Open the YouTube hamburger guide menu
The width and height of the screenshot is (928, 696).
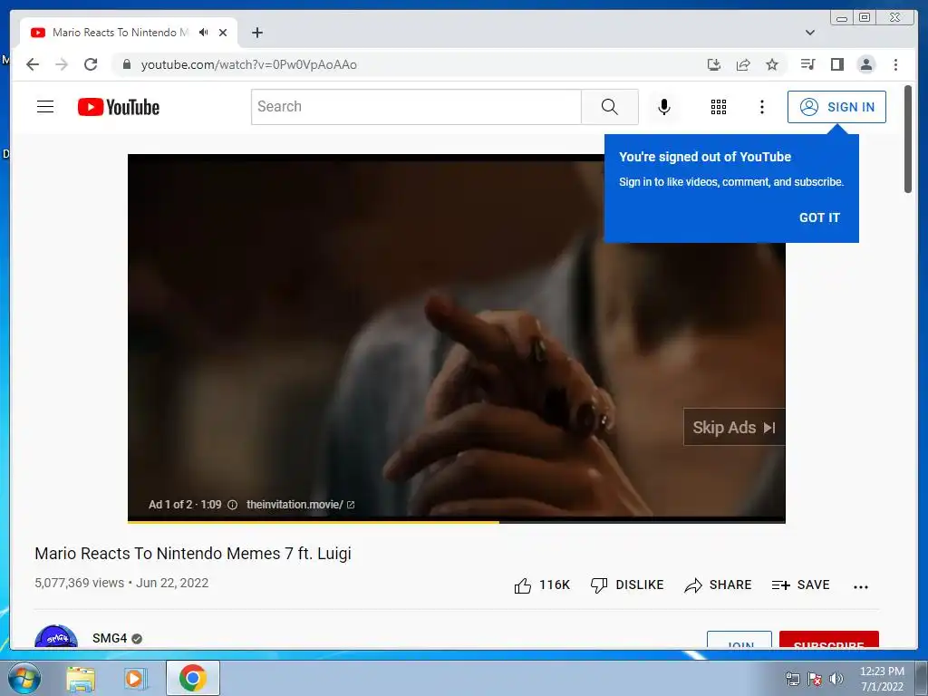pos(45,107)
